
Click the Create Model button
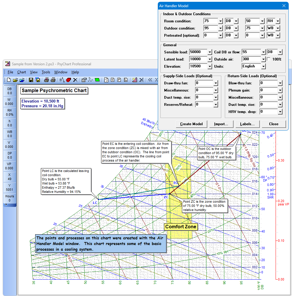(191, 124)
